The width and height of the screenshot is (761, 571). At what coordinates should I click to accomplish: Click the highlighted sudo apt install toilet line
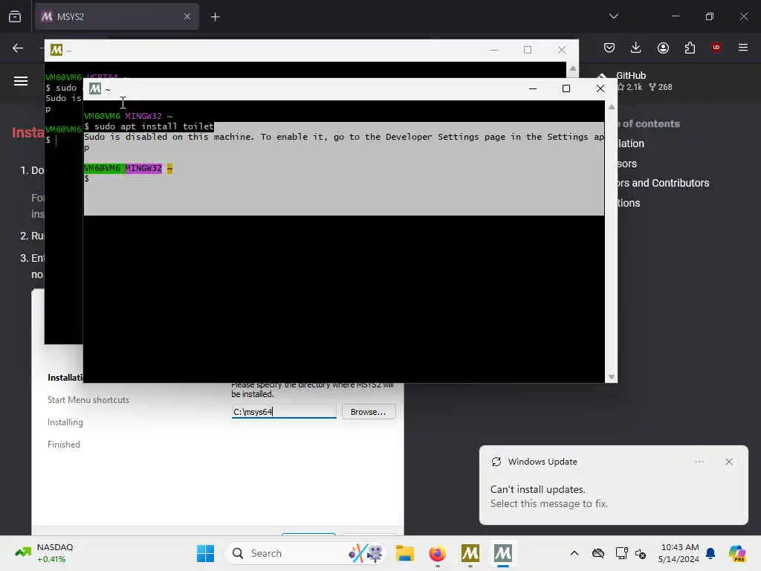(149, 126)
